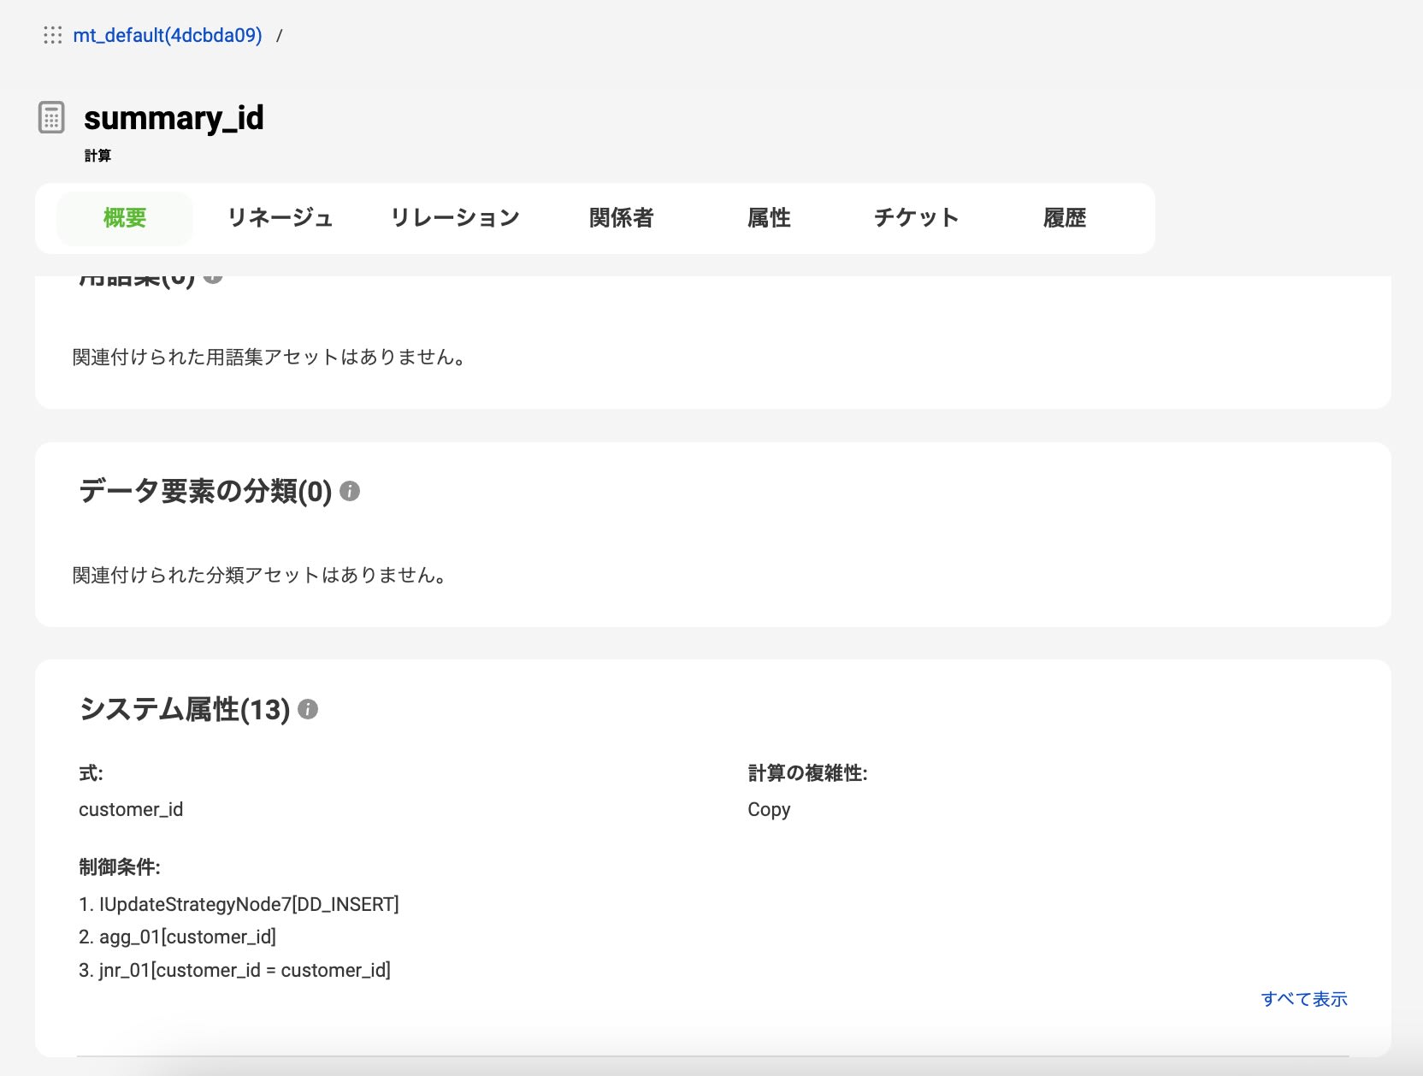Viewport: 1423px width, 1076px height.
Task: Click the 計算の複雑性: label
Action: 807,773
